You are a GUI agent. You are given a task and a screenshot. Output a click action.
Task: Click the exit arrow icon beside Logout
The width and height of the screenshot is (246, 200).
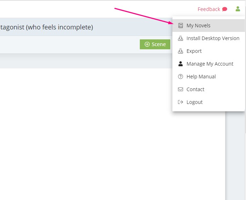[181, 102]
